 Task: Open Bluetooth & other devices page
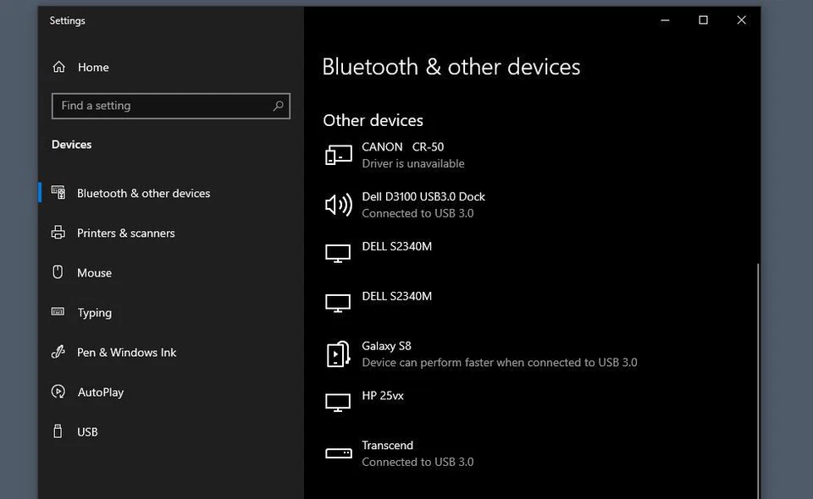[143, 193]
